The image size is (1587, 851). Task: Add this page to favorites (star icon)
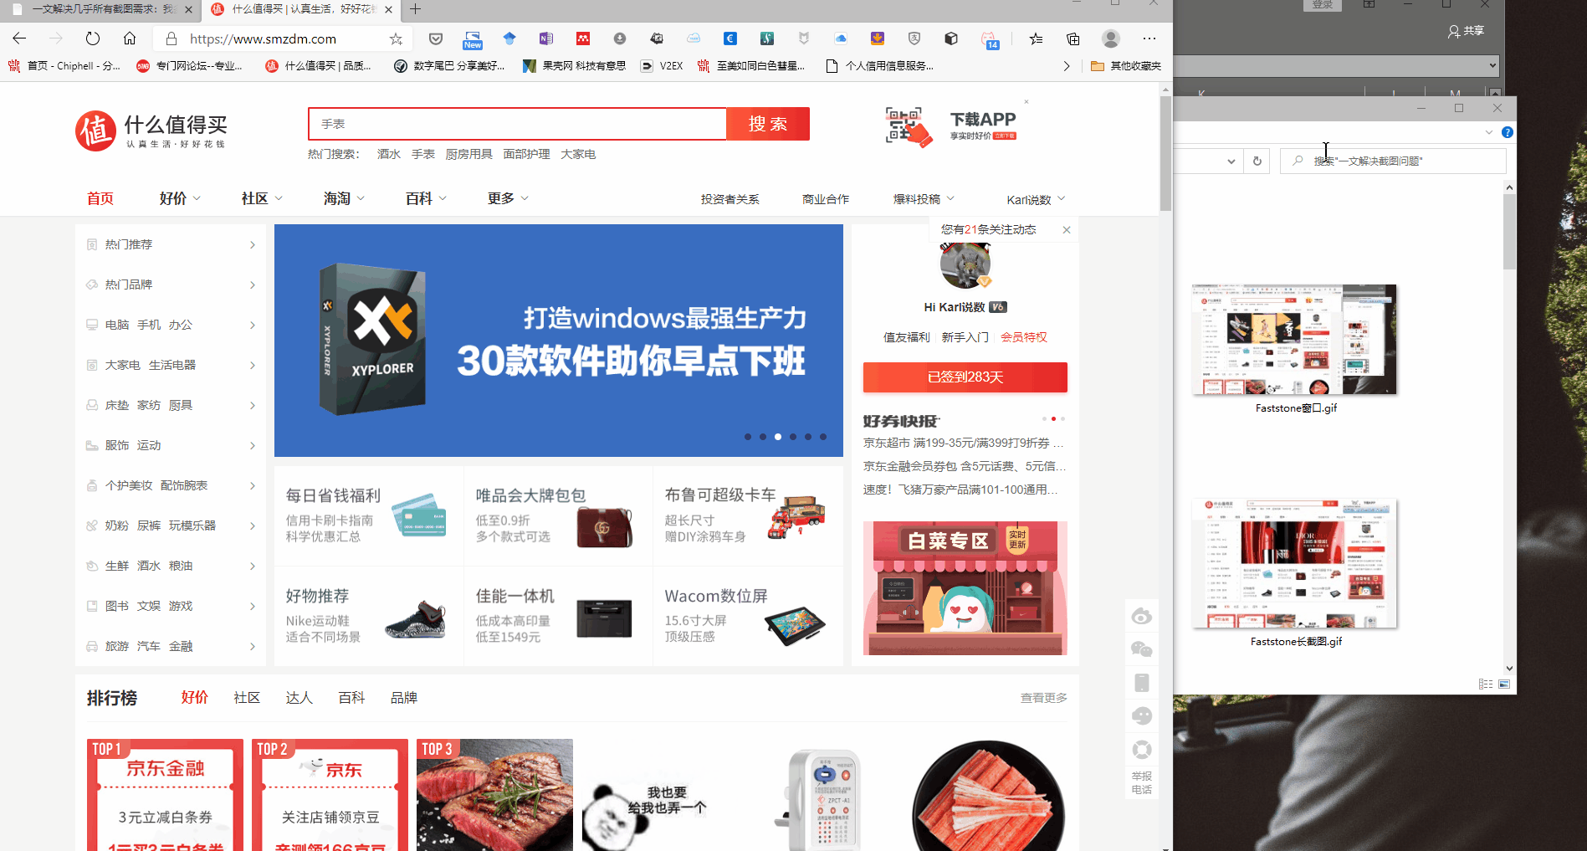tap(396, 38)
